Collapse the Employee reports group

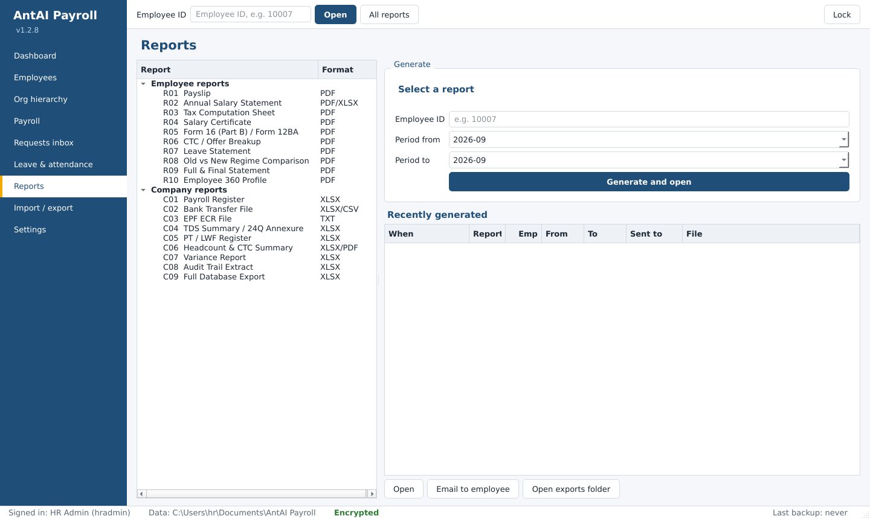(x=143, y=84)
